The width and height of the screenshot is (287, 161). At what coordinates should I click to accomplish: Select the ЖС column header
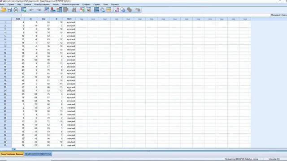[x=43, y=19]
